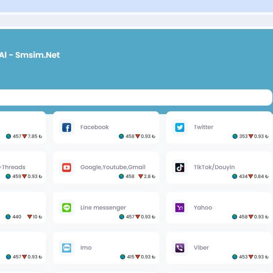Click the 2.8 ₺ price for Google,Youtube,Gmail
This screenshot has height=273, width=273.
149,177
